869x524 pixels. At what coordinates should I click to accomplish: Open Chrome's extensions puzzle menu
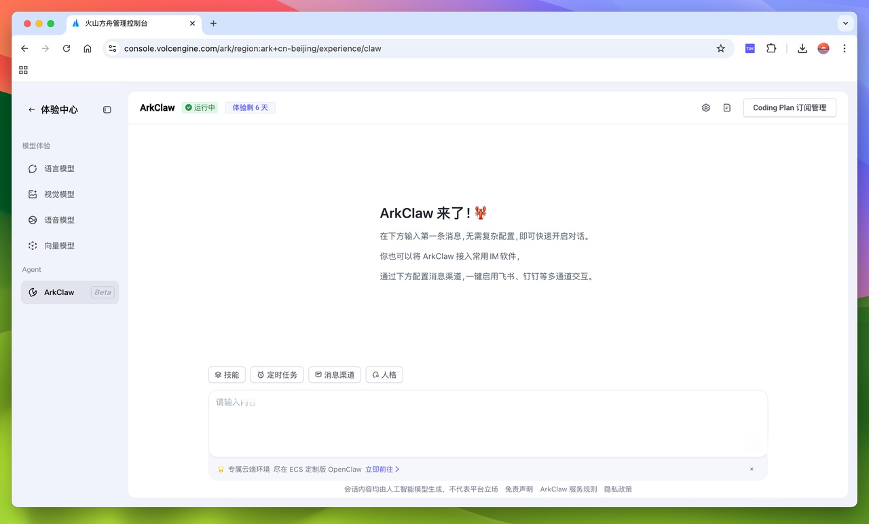click(x=771, y=48)
